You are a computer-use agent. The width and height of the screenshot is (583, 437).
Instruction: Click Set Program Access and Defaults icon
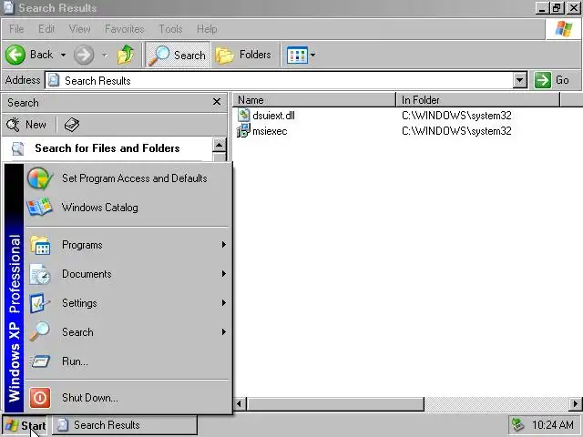(x=39, y=178)
